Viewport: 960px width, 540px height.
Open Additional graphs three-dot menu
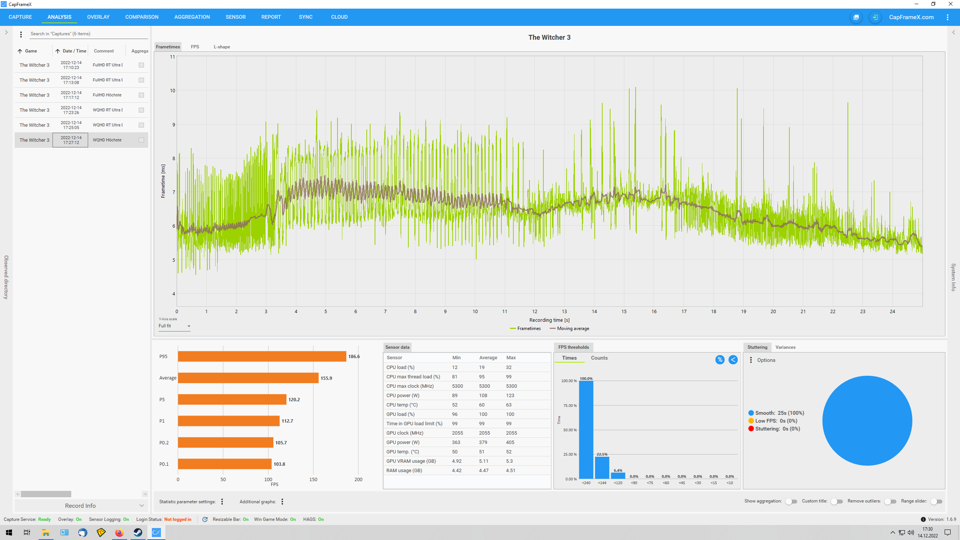(x=282, y=501)
